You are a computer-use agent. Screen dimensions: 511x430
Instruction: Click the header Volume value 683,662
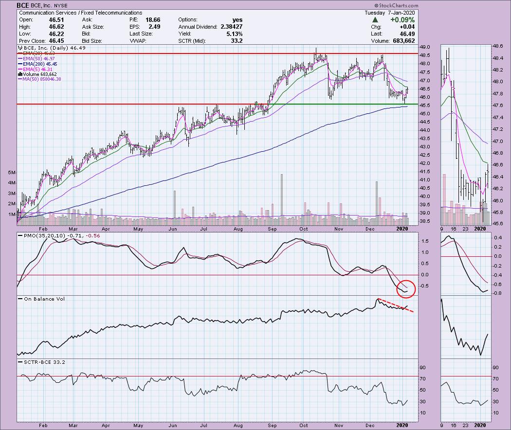(x=404, y=41)
